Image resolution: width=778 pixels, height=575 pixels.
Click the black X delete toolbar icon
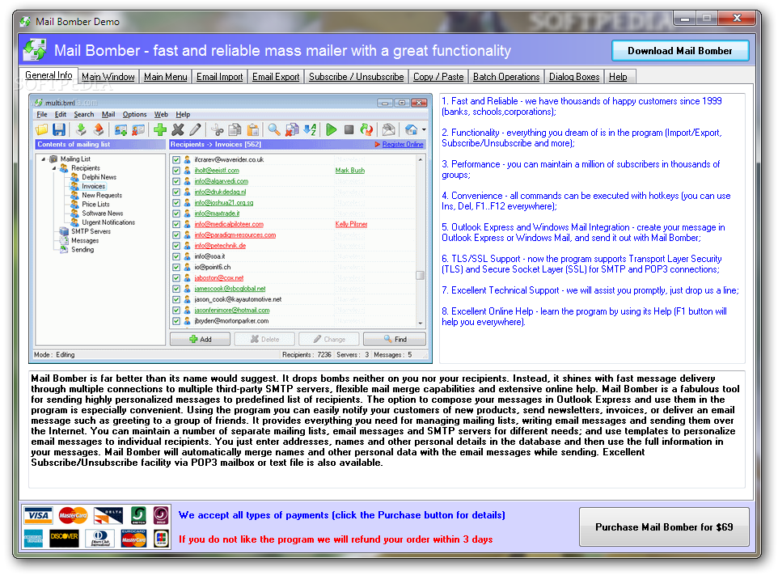coord(177,130)
